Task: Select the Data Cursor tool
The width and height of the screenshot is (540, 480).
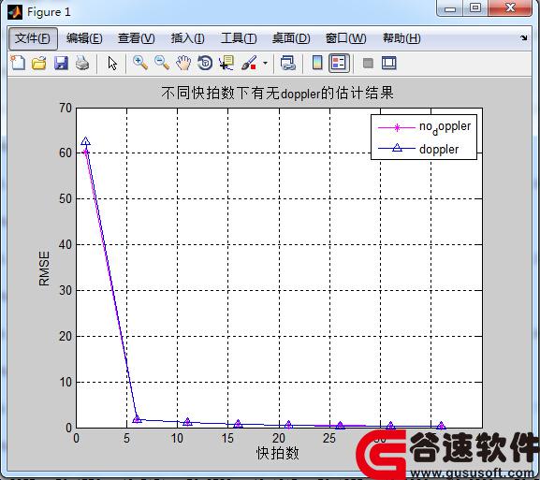Action: coord(226,63)
